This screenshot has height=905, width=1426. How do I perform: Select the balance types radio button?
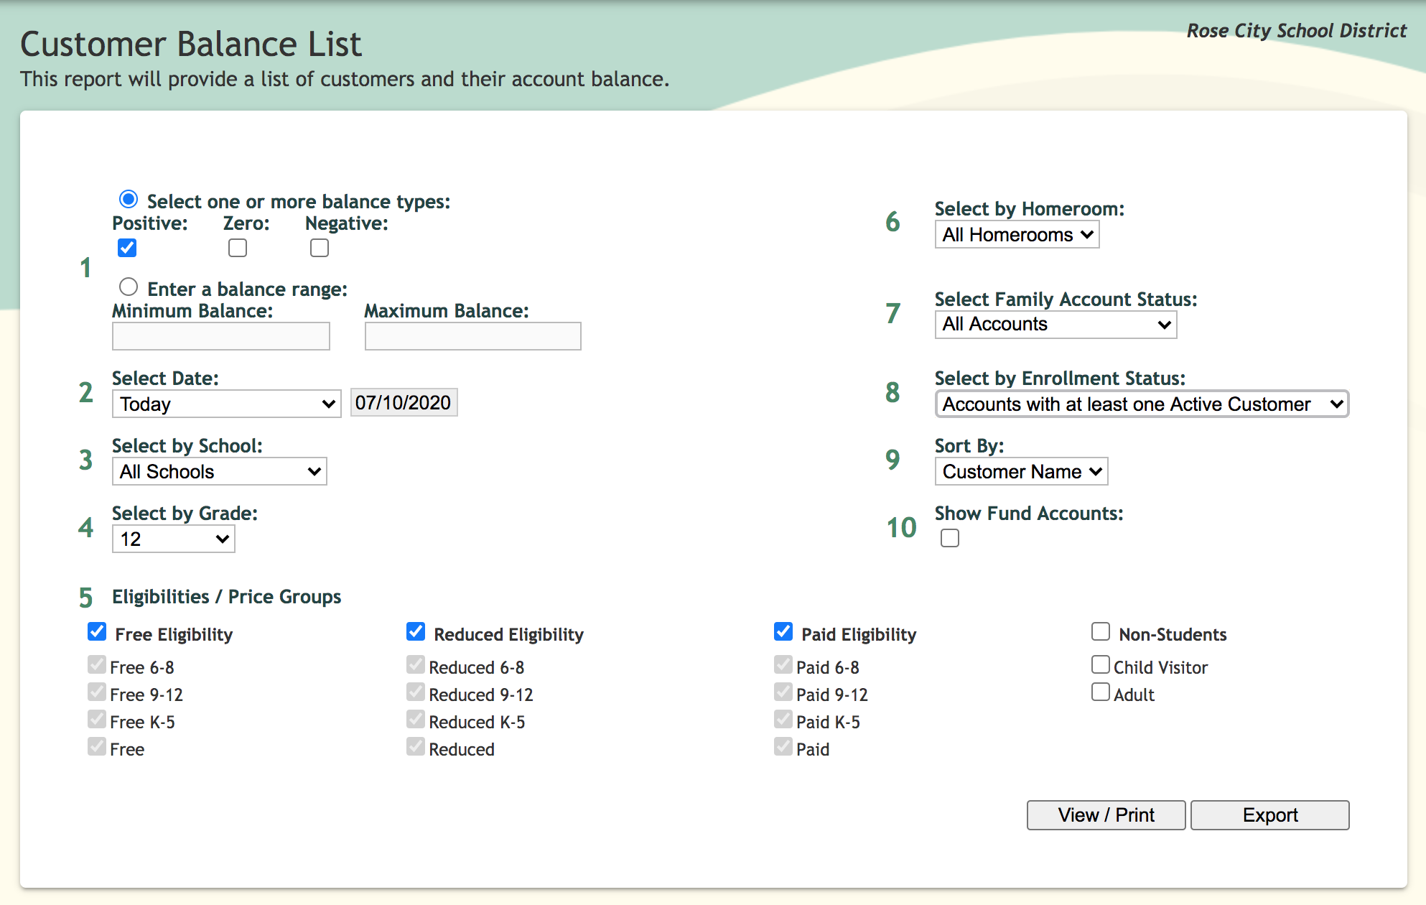129,199
